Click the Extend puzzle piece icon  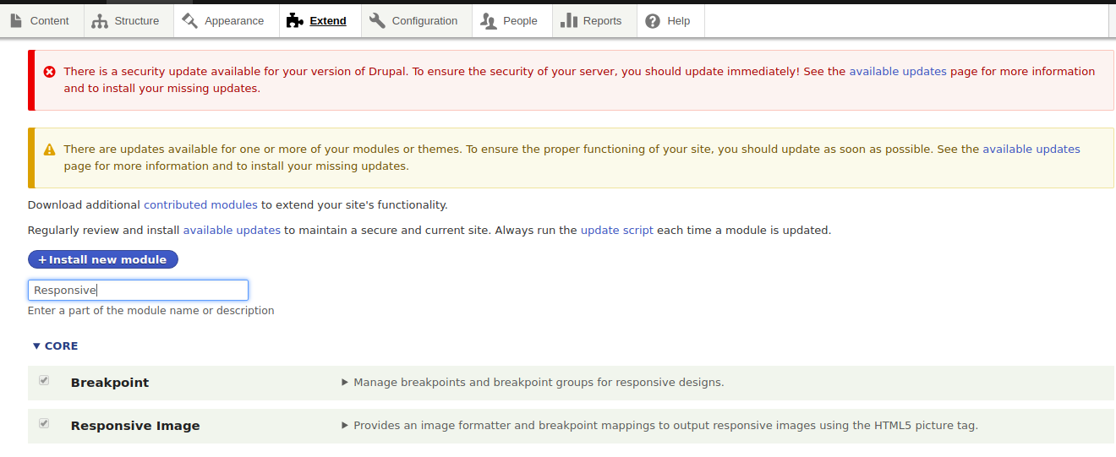[294, 21]
